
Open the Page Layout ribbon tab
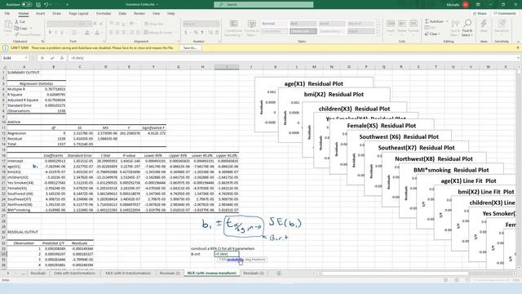[x=78, y=14]
